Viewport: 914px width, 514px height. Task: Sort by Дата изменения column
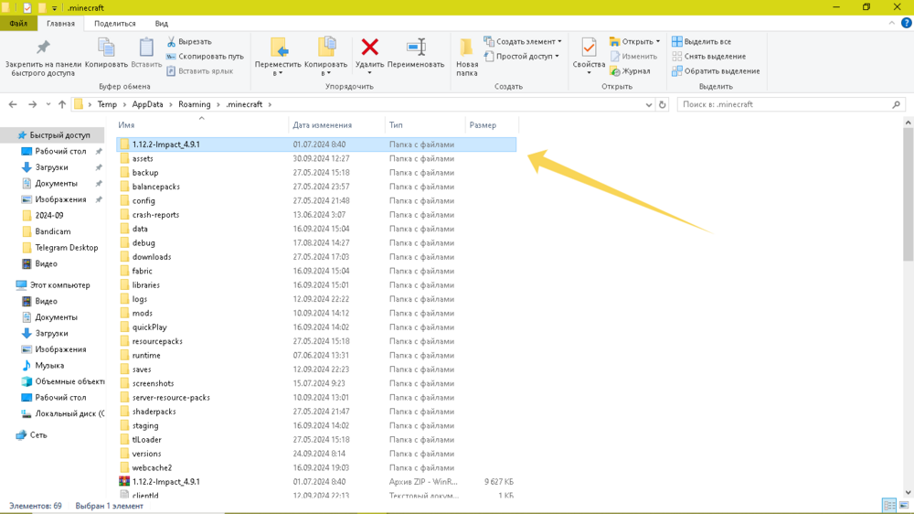323,125
